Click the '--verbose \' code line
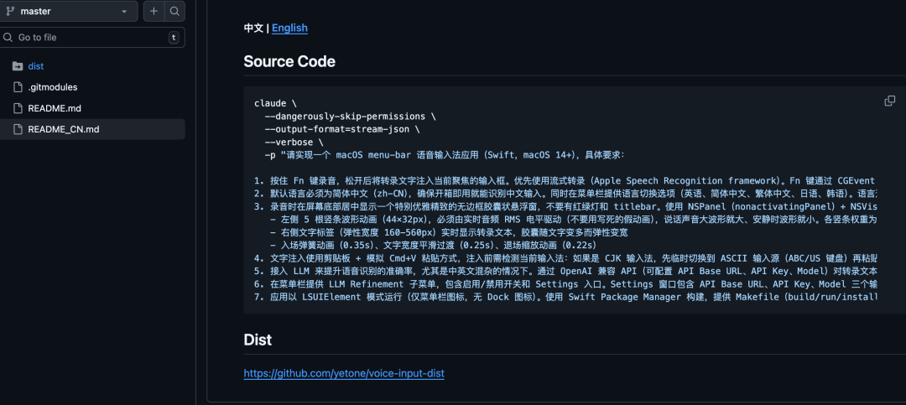The height and width of the screenshot is (405, 906). (x=294, y=142)
